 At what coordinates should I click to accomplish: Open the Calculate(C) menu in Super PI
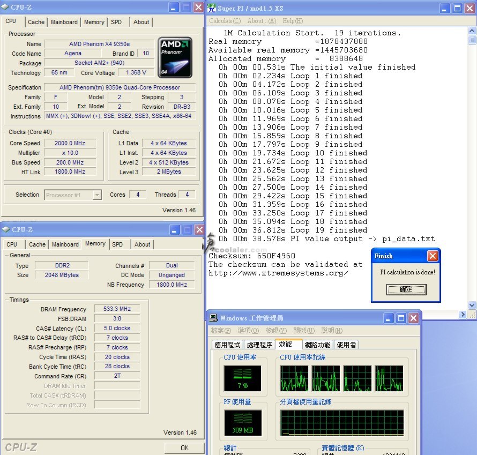click(225, 21)
